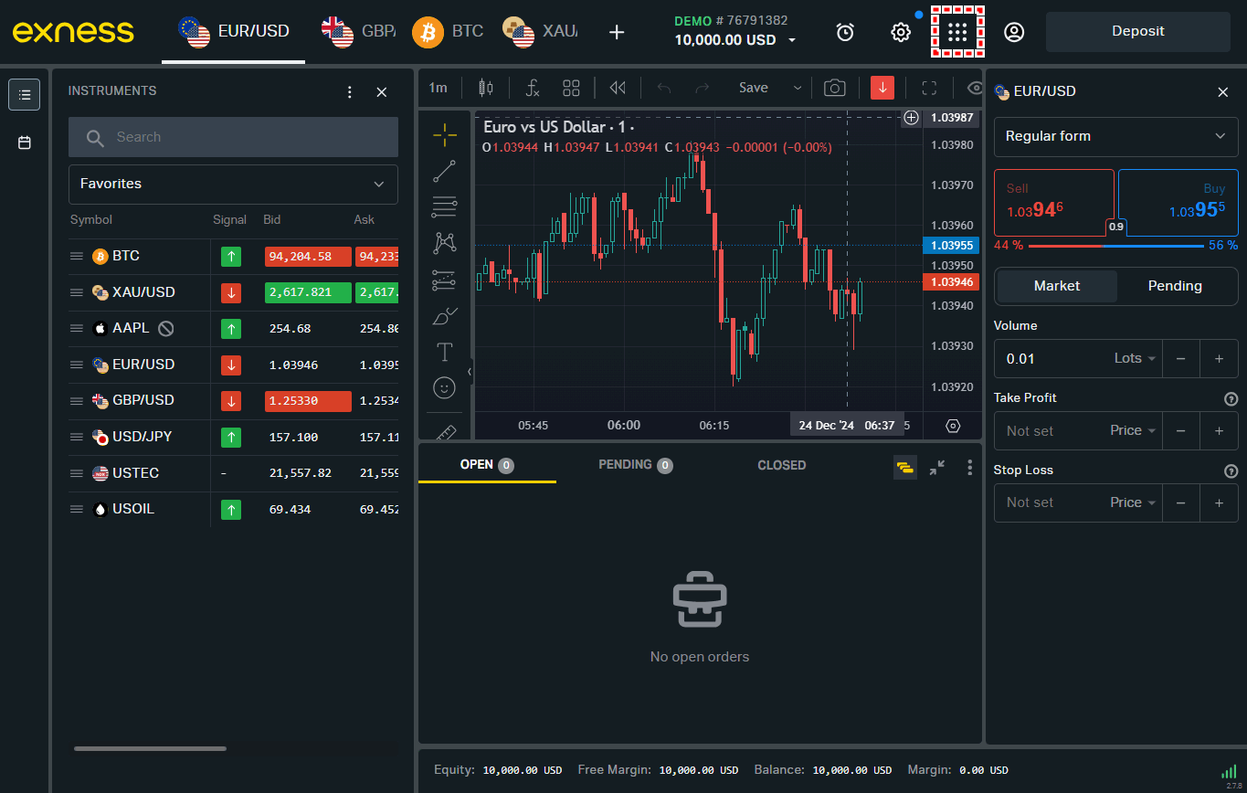Open the emoji icons tool

[445, 388]
